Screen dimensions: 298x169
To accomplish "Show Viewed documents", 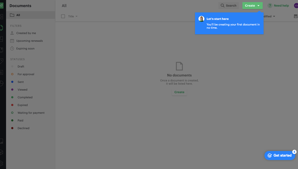I will click(23, 90).
